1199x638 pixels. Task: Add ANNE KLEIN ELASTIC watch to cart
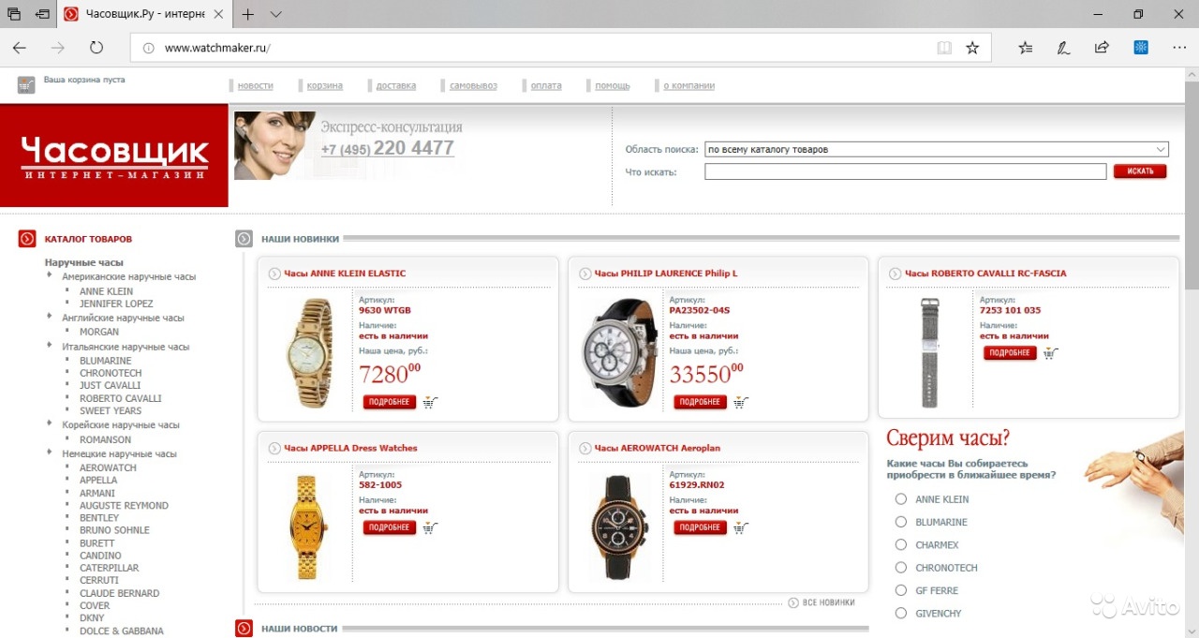430,402
